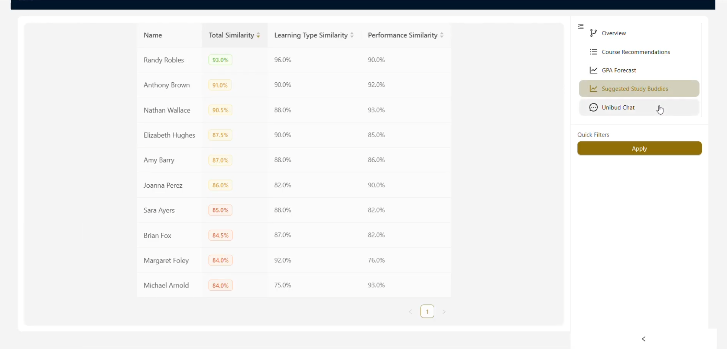Select Randy Robles name
The height and width of the screenshot is (349, 727).
(164, 60)
